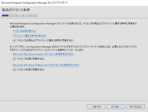
Task: Open the プライバシーに関する声明の表示(R) link
Action: pyautogui.click(x=29, y=36)
